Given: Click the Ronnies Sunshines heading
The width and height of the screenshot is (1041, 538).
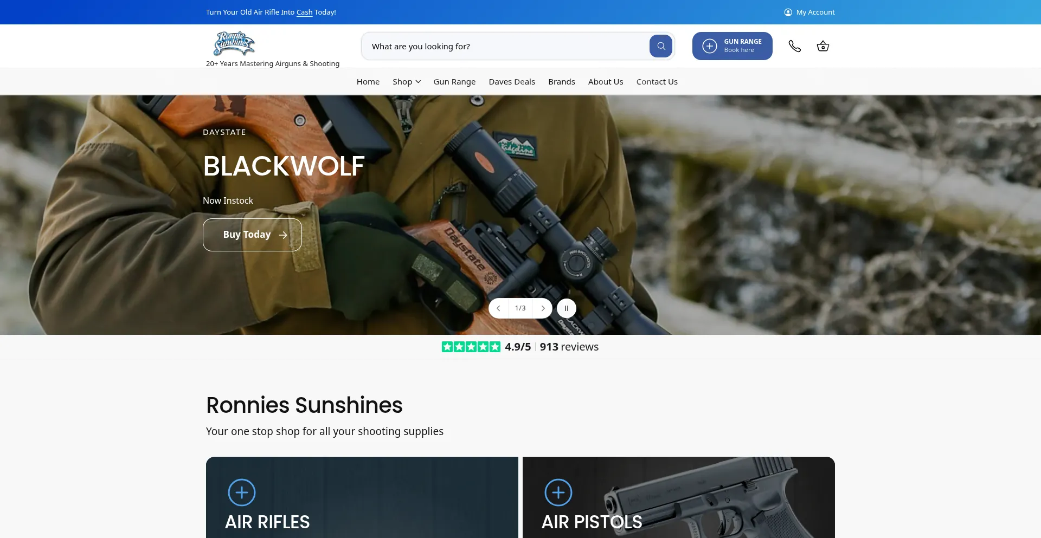Looking at the screenshot, I should (x=304, y=405).
